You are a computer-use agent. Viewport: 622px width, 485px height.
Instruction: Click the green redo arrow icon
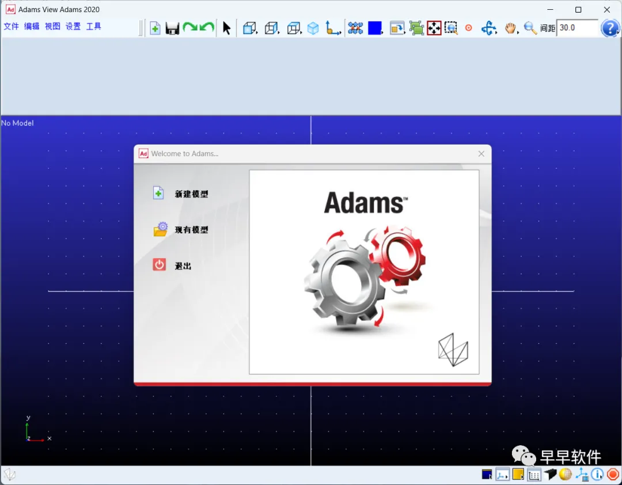[x=191, y=28]
